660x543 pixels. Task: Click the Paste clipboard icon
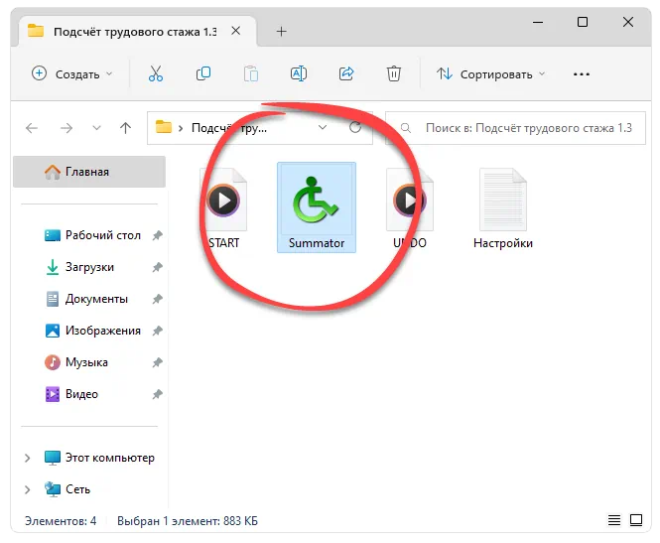point(251,73)
